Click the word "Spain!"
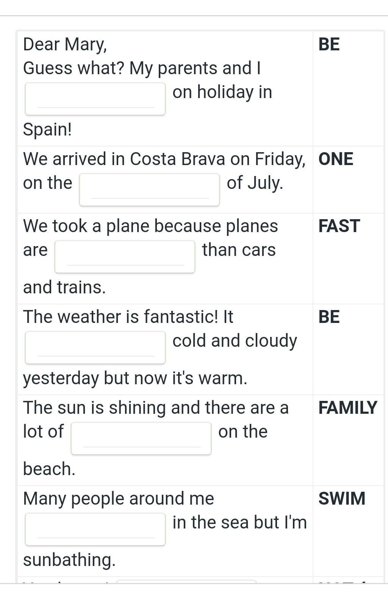 click(47, 129)
